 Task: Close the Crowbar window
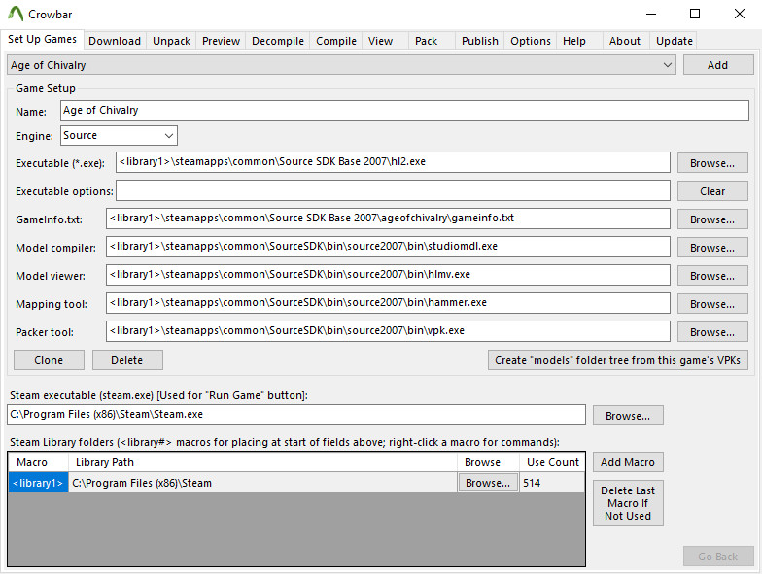(739, 14)
